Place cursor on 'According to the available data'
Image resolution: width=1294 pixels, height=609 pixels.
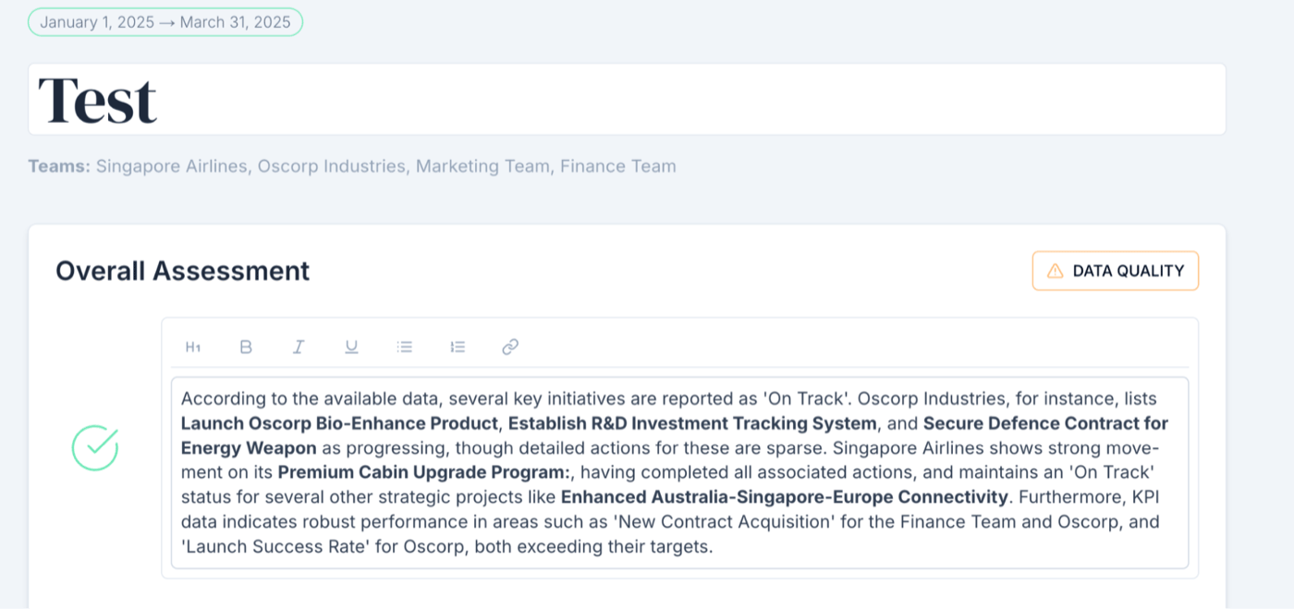click(x=294, y=399)
